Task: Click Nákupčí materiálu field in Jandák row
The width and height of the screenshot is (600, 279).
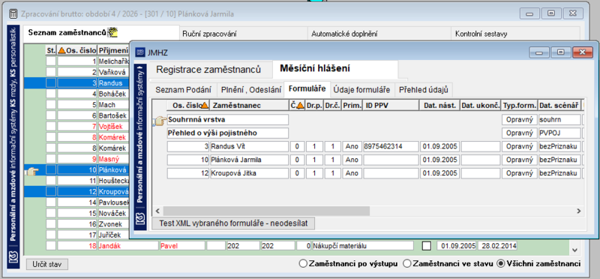Action: 363,246
